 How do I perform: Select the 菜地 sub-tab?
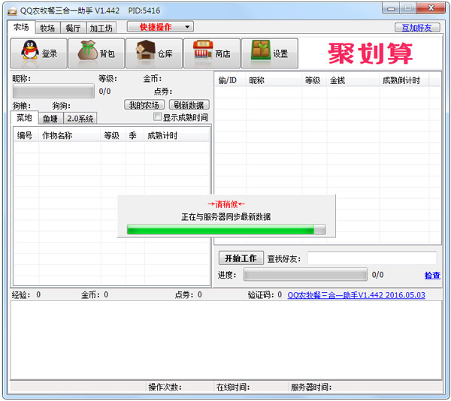click(x=25, y=117)
